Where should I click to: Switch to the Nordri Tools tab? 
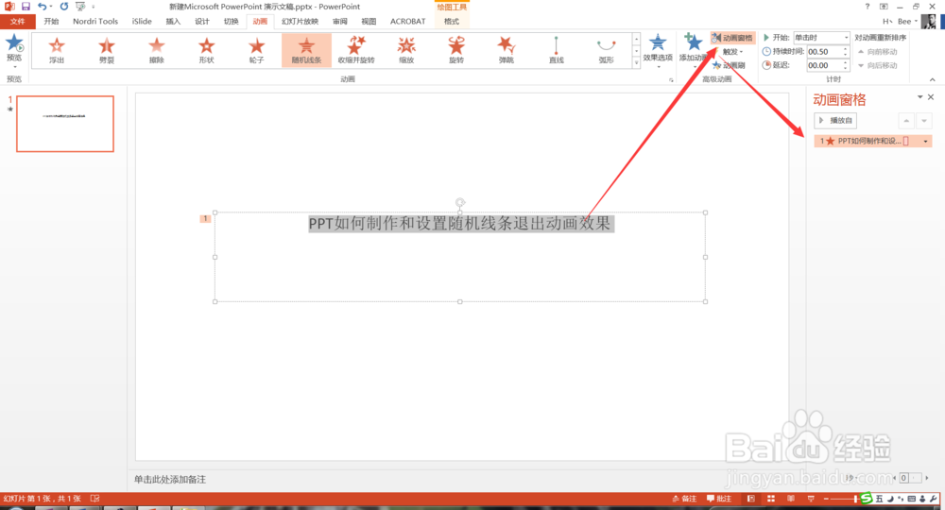95,21
